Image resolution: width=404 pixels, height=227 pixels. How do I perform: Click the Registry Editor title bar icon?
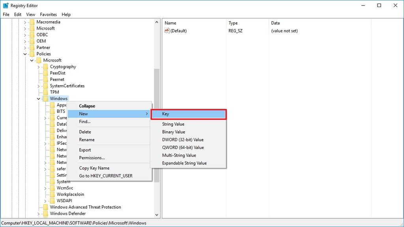coord(5,5)
